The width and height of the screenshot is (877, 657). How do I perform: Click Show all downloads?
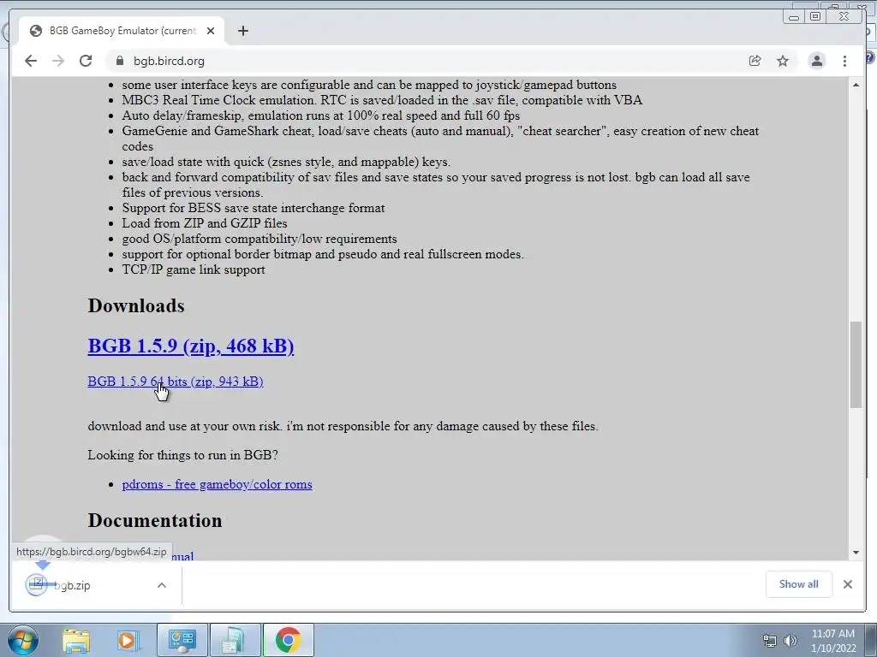coord(799,583)
